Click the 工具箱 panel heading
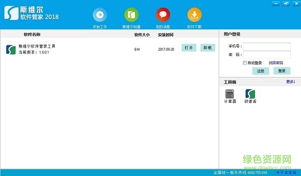The width and height of the screenshot is (301, 176). pos(230,82)
